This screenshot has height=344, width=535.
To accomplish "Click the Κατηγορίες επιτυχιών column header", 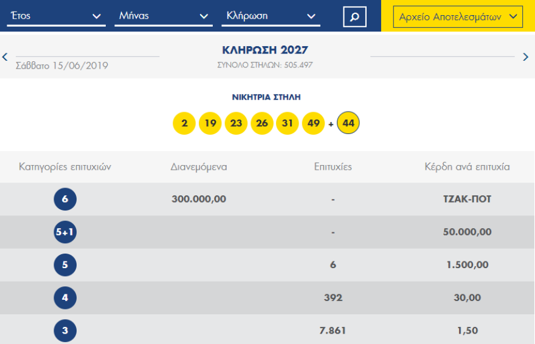I will pyautogui.click(x=65, y=167).
